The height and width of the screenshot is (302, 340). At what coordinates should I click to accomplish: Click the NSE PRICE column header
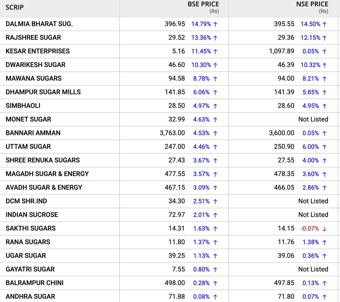(312, 4)
